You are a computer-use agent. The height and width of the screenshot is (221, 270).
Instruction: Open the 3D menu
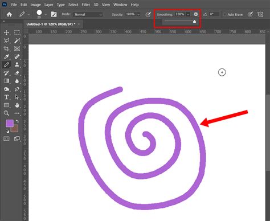pyautogui.click(x=96, y=5)
